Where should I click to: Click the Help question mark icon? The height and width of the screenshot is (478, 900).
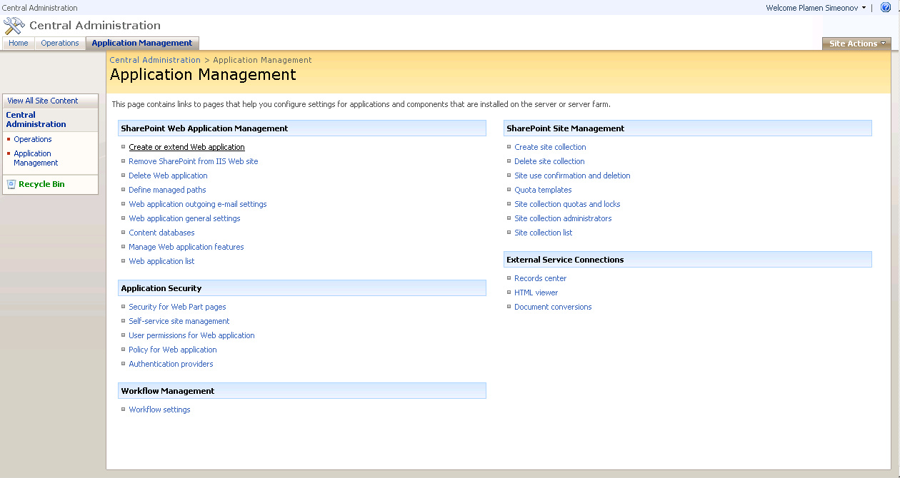coord(886,8)
